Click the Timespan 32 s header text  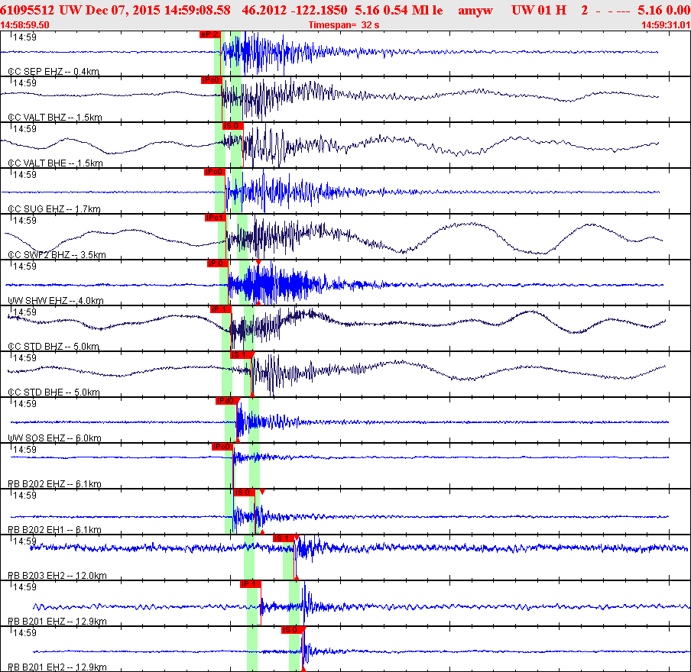click(345, 25)
